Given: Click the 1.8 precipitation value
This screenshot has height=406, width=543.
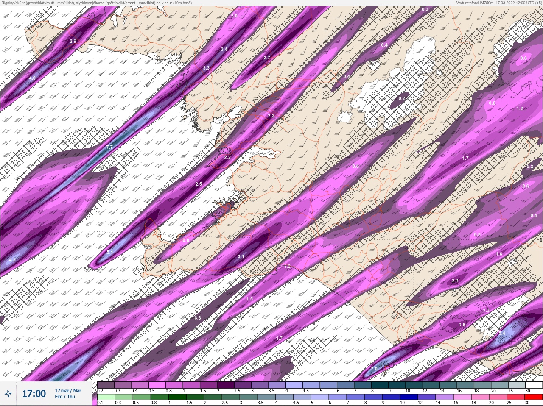Looking at the screenshot, I should (462, 325).
